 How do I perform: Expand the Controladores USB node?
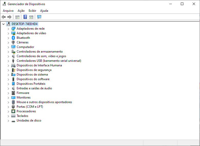point(8,61)
